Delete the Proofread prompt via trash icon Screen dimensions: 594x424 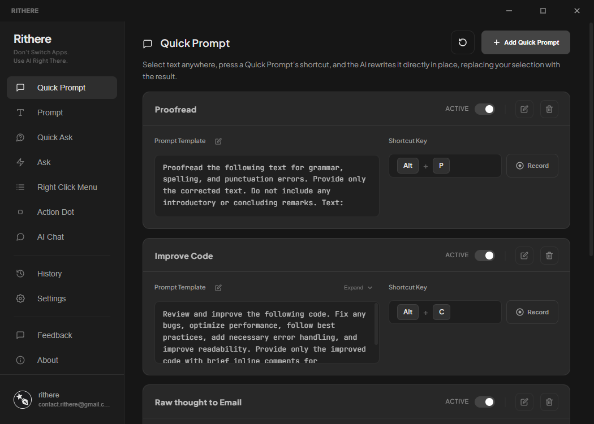point(549,109)
